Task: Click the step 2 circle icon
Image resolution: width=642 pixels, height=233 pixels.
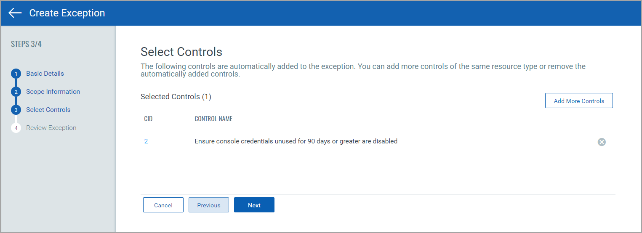Action: [16, 92]
